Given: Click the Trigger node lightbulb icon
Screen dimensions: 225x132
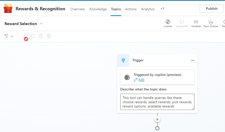Looking at the screenshot, I should click(x=123, y=60).
